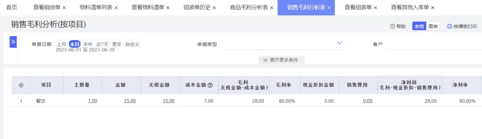Expand the blue sidebar double-arrow icon

[13, 42]
